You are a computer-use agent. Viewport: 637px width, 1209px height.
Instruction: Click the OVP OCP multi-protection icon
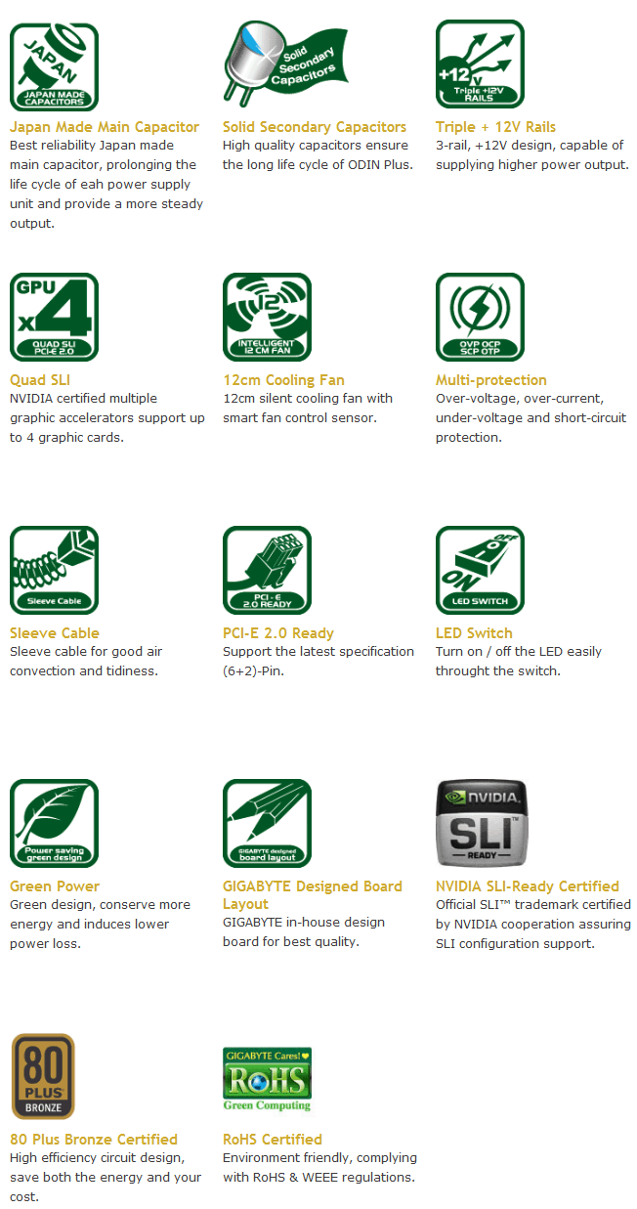480,318
